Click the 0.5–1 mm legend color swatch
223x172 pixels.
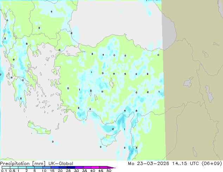pos(14,167)
